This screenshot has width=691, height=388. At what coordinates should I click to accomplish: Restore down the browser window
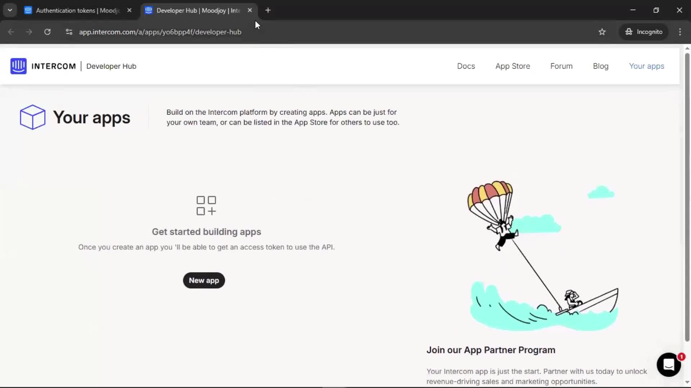pyautogui.click(x=656, y=10)
